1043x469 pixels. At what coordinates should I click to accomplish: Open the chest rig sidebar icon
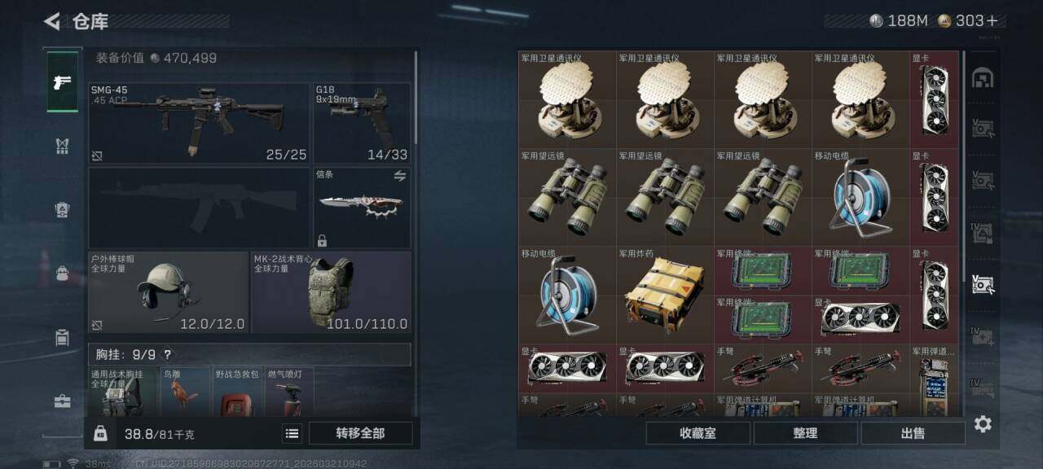[x=63, y=146]
